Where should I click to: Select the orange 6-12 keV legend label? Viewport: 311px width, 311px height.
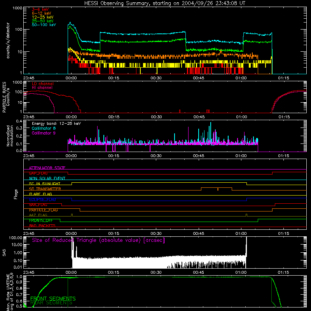point(42,13)
